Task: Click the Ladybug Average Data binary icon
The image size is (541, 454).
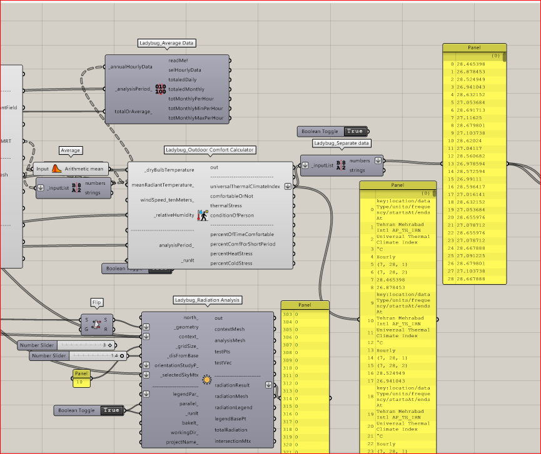Action: [161, 89]
